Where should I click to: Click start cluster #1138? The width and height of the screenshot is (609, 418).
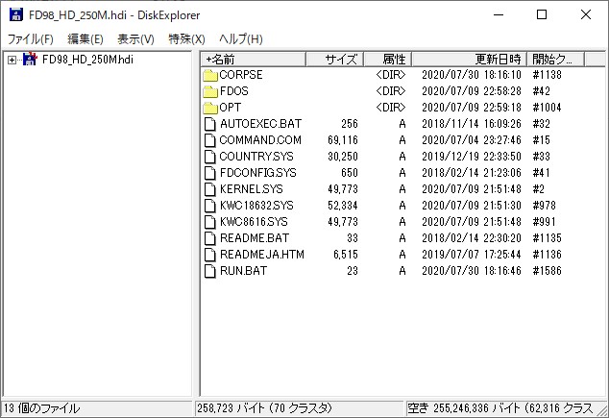pos(547,75)
